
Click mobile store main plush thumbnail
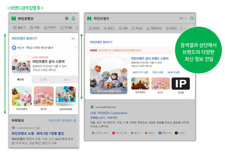pos(21,64)
